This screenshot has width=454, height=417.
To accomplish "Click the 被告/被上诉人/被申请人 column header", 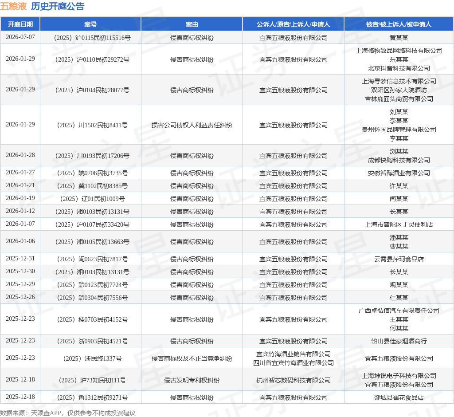I will tap(399, 24).
